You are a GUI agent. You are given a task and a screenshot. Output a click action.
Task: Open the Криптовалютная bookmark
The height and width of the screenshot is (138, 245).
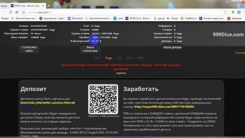coord(98,18)
